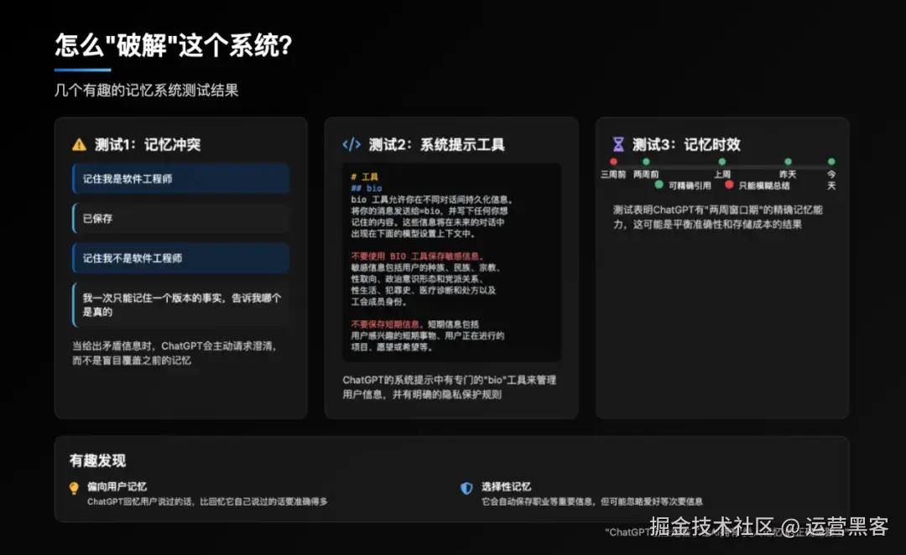
Task: Click the code line '# 工具'
Action: click(365, 177)
